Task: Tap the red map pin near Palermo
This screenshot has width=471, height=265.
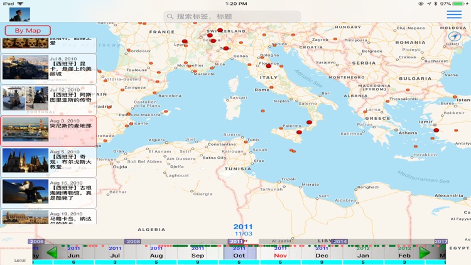Action: [299, 132]
